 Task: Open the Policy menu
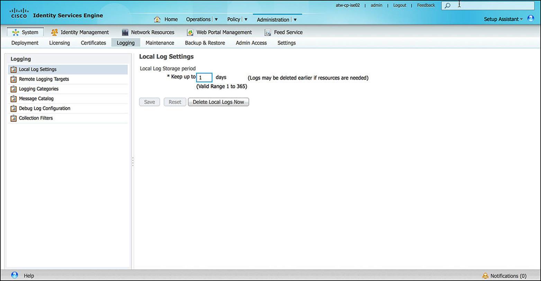click(x=234, y=19)
